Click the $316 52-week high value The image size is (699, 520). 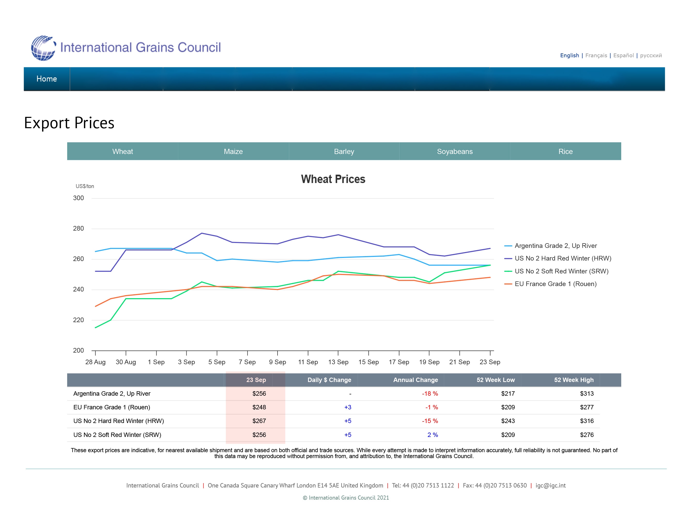(x=586, y=421)
